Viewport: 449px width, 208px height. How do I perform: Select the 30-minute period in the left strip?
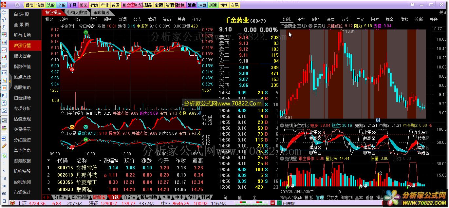coord(4,186)
